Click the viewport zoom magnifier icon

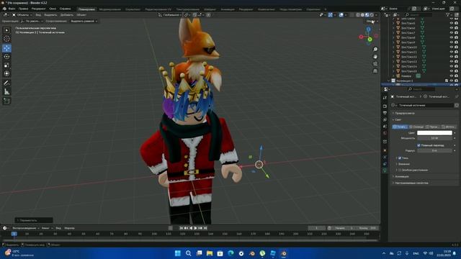pos(375,50)
